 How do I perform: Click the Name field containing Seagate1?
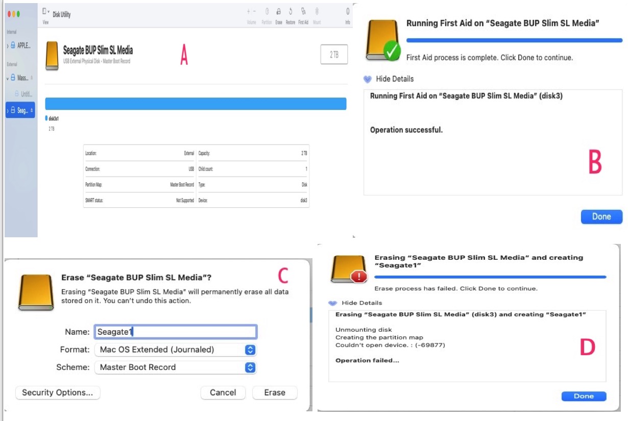[x=175, y=332]
